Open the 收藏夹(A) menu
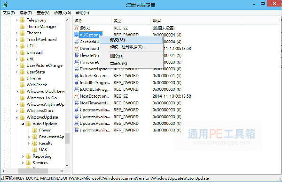This screenshot has width=282, height=182. coord(63,13)
